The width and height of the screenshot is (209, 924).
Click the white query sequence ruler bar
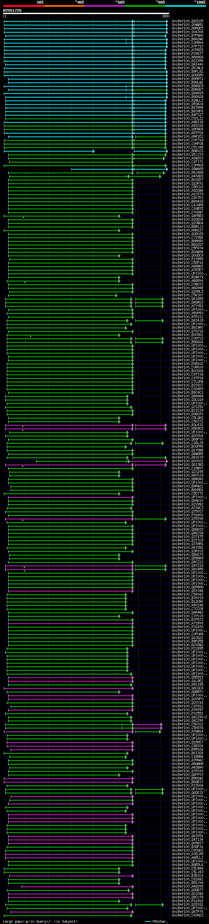click(86, 13)
